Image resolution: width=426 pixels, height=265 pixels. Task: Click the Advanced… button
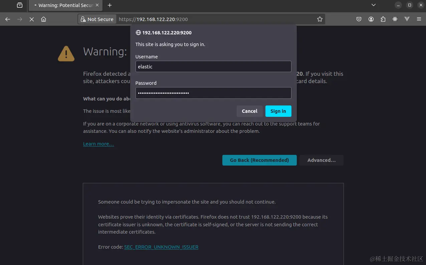(322, 160)
